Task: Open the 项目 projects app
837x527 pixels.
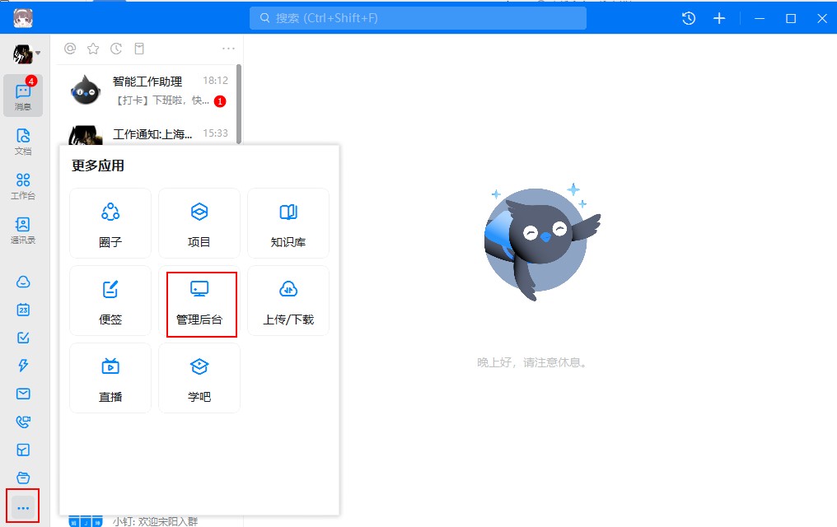Action: coord(199,223)
